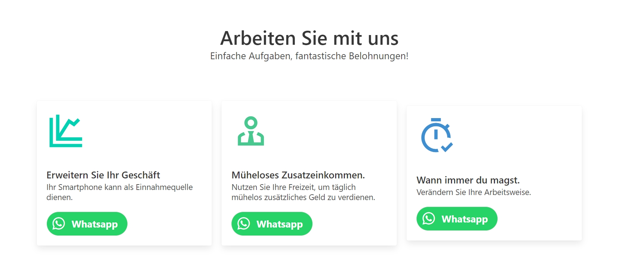Screen dimensions: 623x264
Task: Open Whatsapp under Wann immer du magst
Action: coord(457,219)
